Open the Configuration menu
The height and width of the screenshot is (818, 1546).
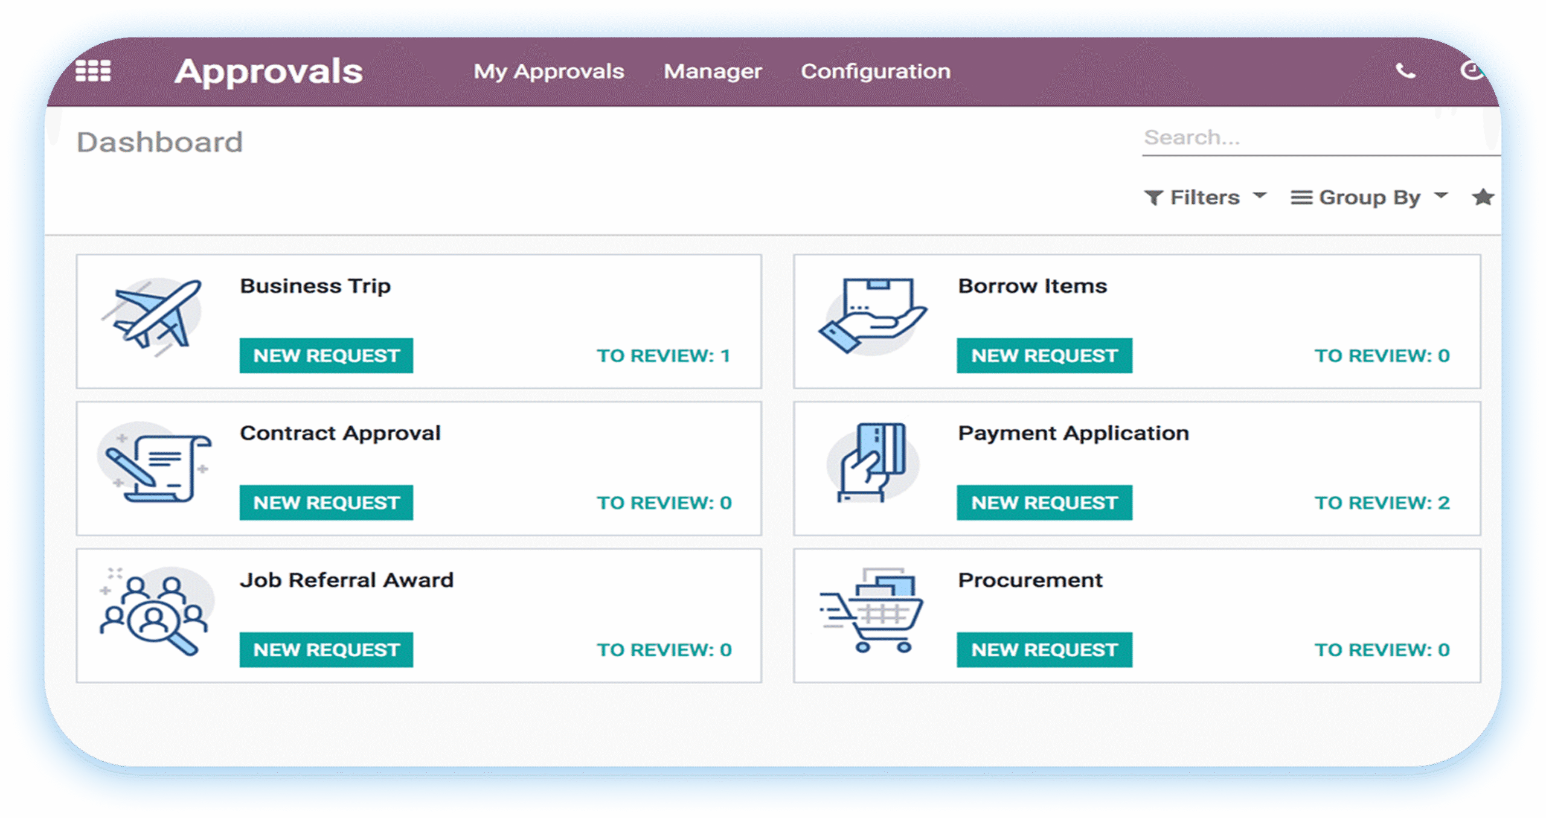(875, 71)
